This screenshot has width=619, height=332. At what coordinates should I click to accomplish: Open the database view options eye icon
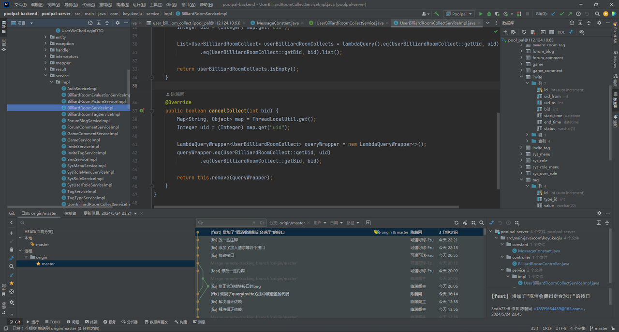(582, 32)
